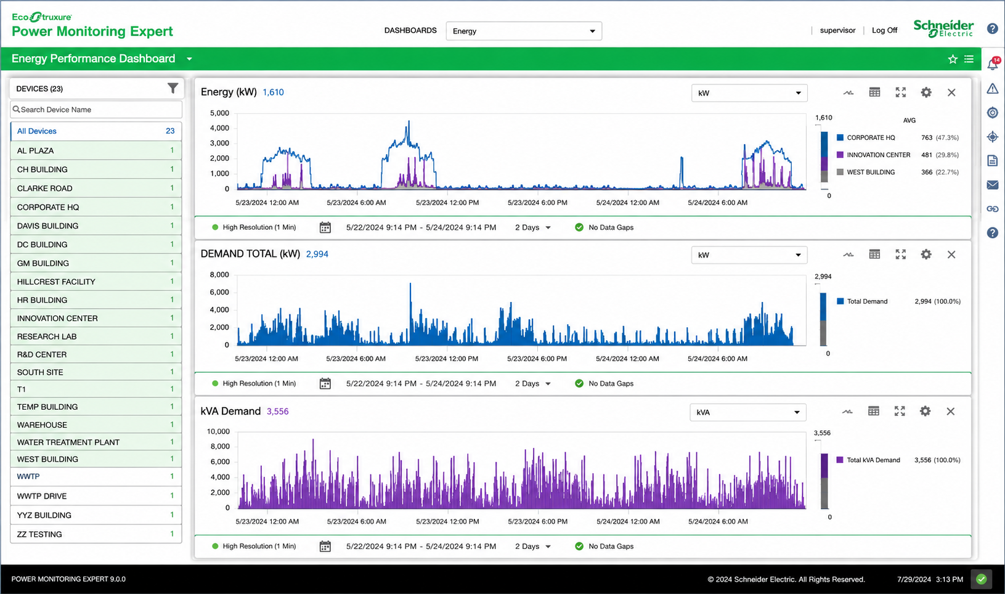Open dashboard list menu icon
Screen dimensions: 1005x594
pyautogui.click(x=969, y=59)
